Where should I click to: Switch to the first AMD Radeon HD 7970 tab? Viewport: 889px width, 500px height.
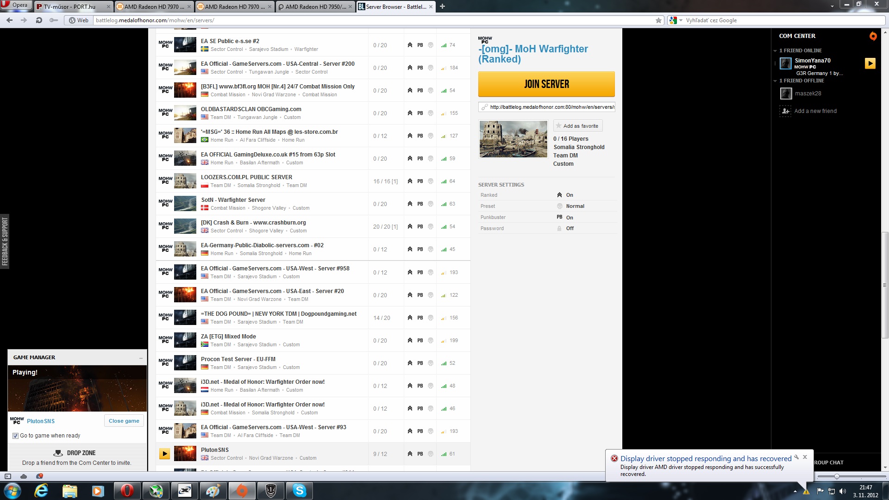click(154, 6)
